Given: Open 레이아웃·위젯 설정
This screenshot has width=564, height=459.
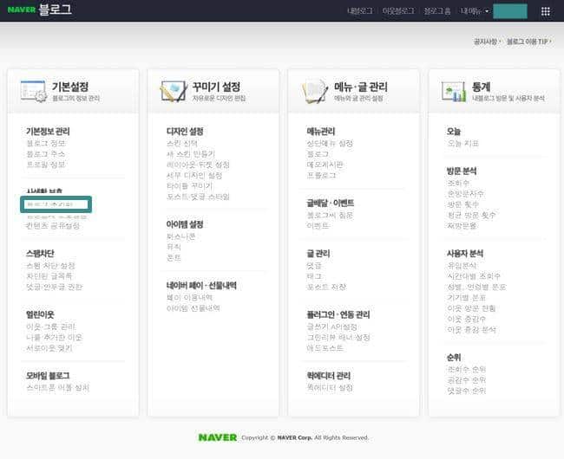Looking at the screenshot, I should tap(198, 165).
